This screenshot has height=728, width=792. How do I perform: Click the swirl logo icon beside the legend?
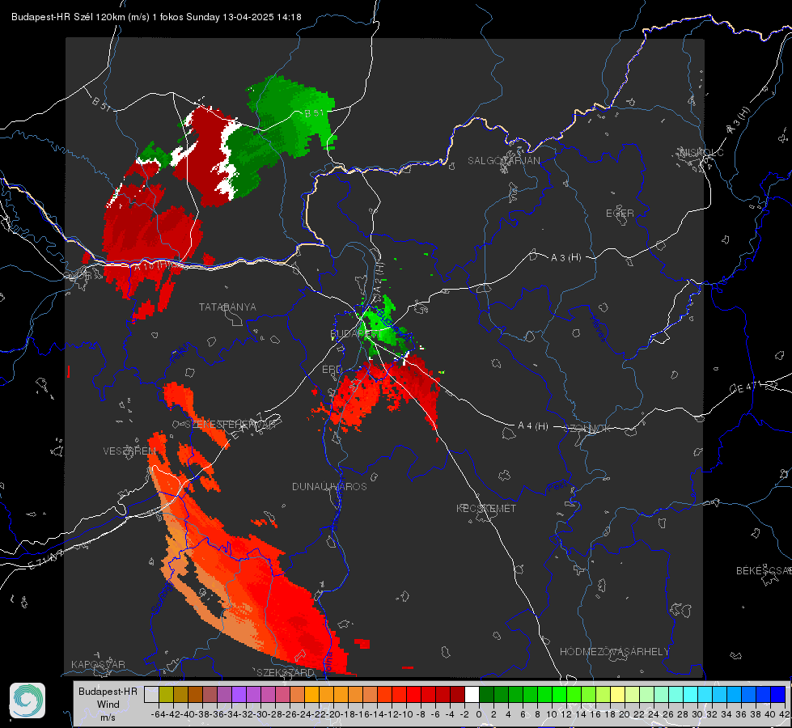(x=28, y=700)
